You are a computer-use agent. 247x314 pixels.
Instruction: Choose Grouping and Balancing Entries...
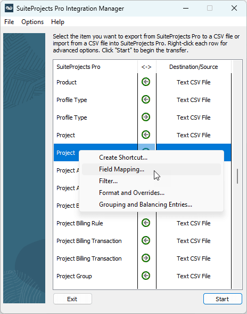pyautogui.click(x=151, y=205)
